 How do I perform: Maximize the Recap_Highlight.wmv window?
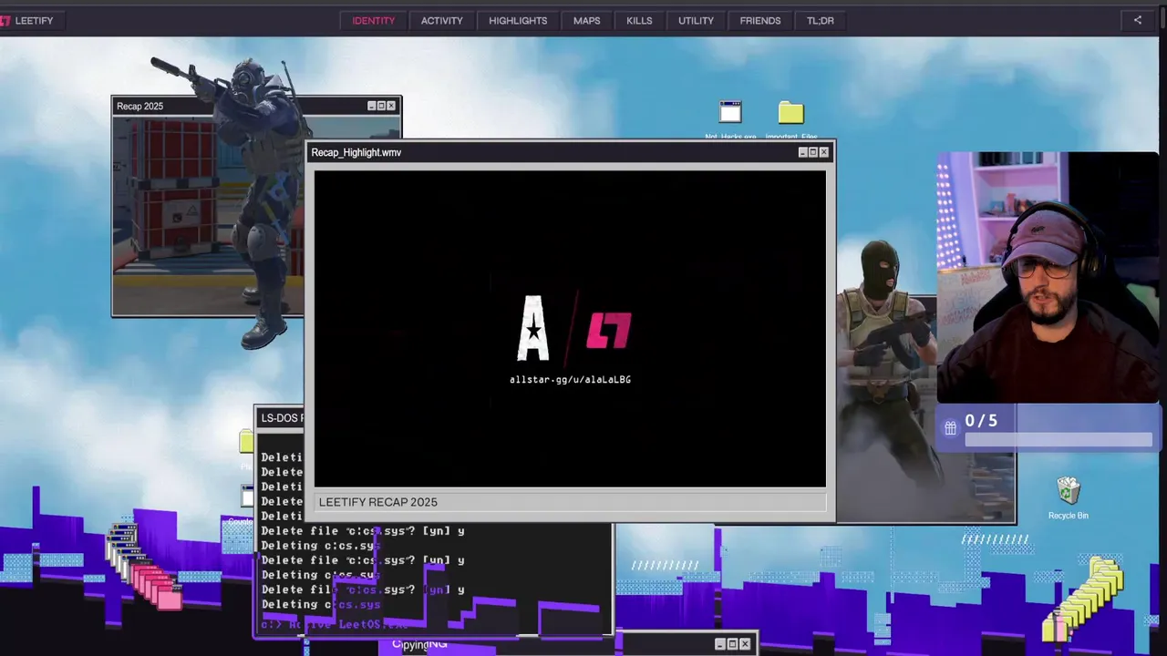tap(813, 152)
